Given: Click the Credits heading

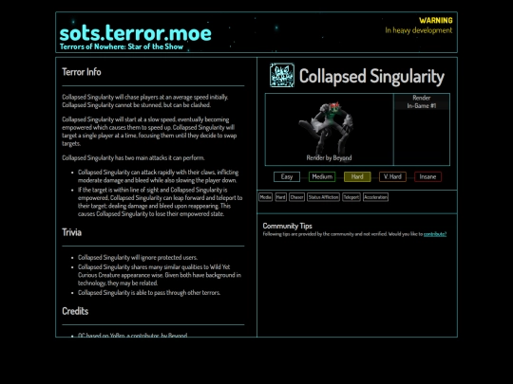Looking at the screenshot, I should pyautogui.click(x=75, y=311).
